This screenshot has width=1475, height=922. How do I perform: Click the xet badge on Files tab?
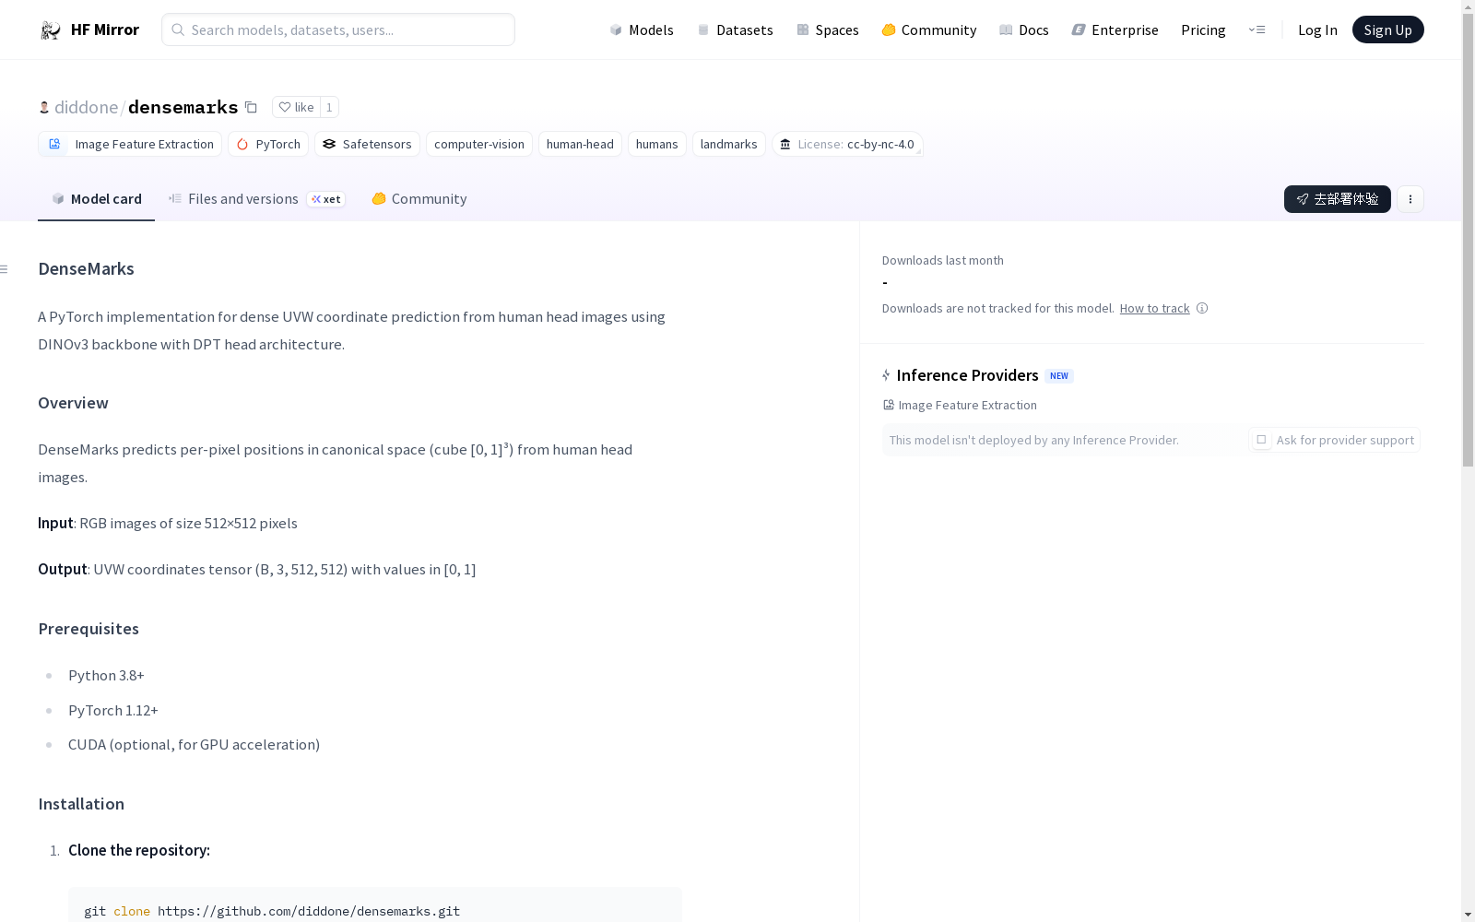point(326,199)
